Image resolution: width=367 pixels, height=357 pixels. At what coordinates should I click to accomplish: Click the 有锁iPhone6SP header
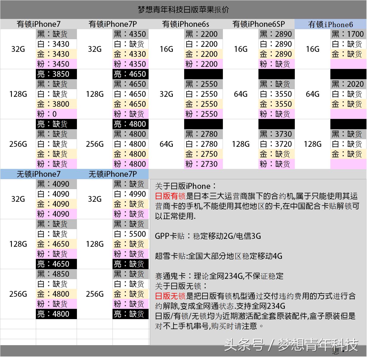coord(258,24)
